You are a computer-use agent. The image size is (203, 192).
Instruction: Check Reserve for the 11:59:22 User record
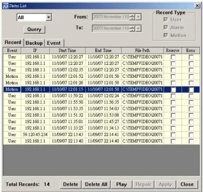[173, 96]
